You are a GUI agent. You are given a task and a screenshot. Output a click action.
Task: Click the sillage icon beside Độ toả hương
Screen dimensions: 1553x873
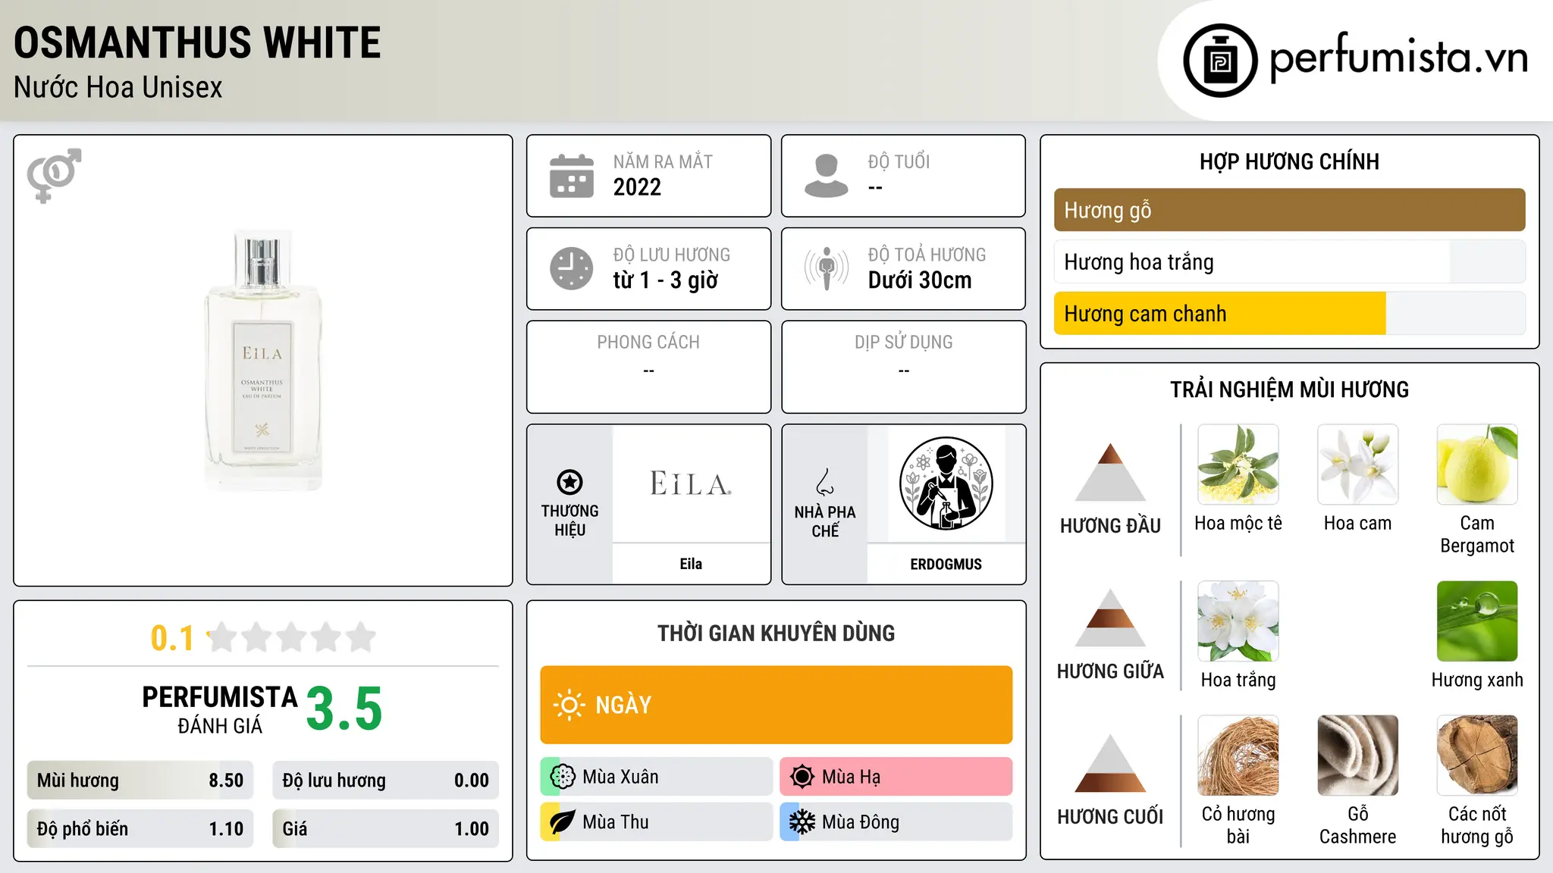coord(827,268)
